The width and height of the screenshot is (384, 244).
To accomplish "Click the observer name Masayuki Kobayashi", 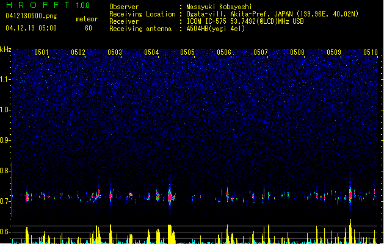I will (219, 7).
